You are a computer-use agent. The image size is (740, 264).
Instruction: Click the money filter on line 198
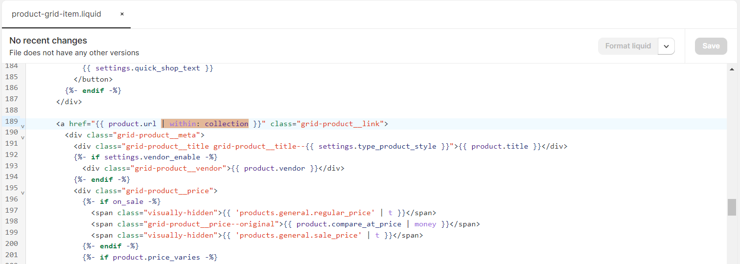coord(425,224)
